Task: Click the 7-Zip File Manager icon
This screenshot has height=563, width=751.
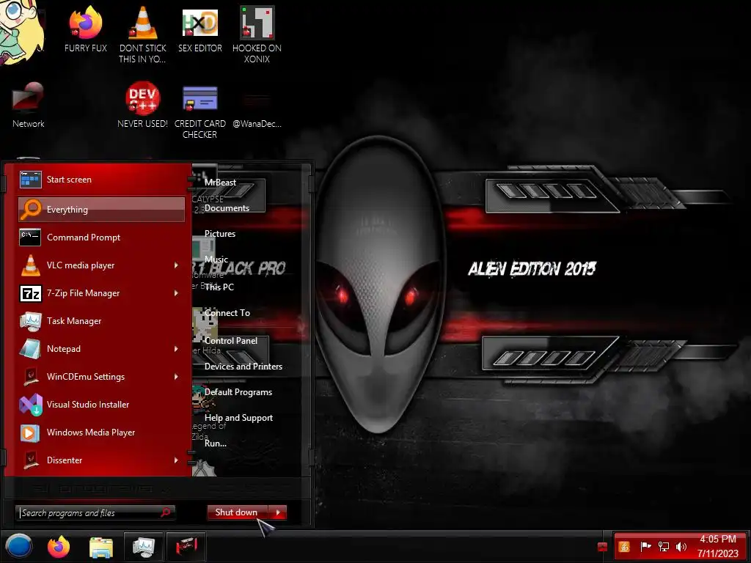Action: (x=30, y=293)
